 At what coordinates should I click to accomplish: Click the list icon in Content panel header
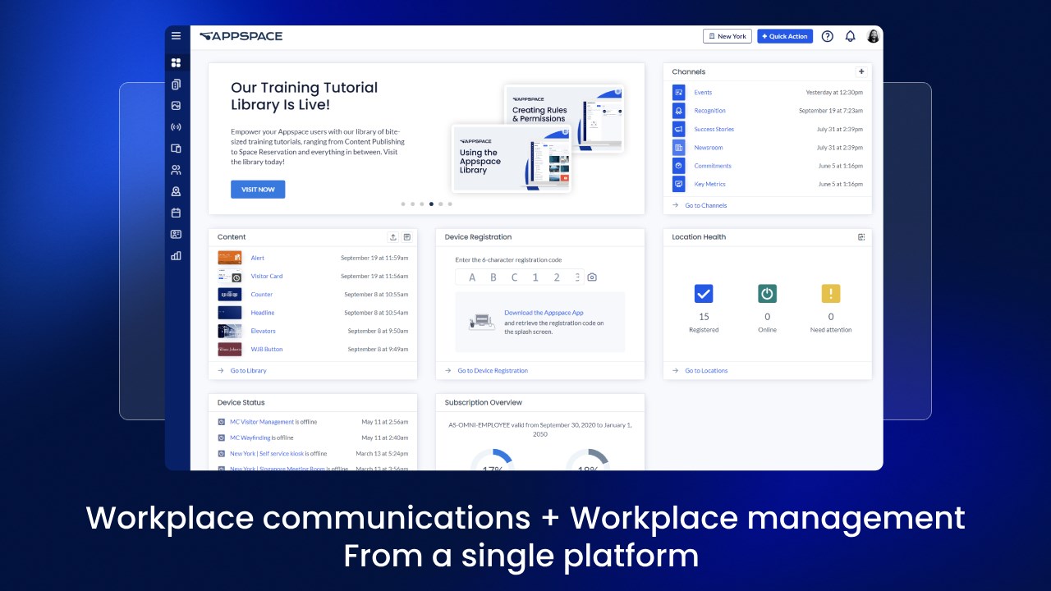tap(406, 236)
